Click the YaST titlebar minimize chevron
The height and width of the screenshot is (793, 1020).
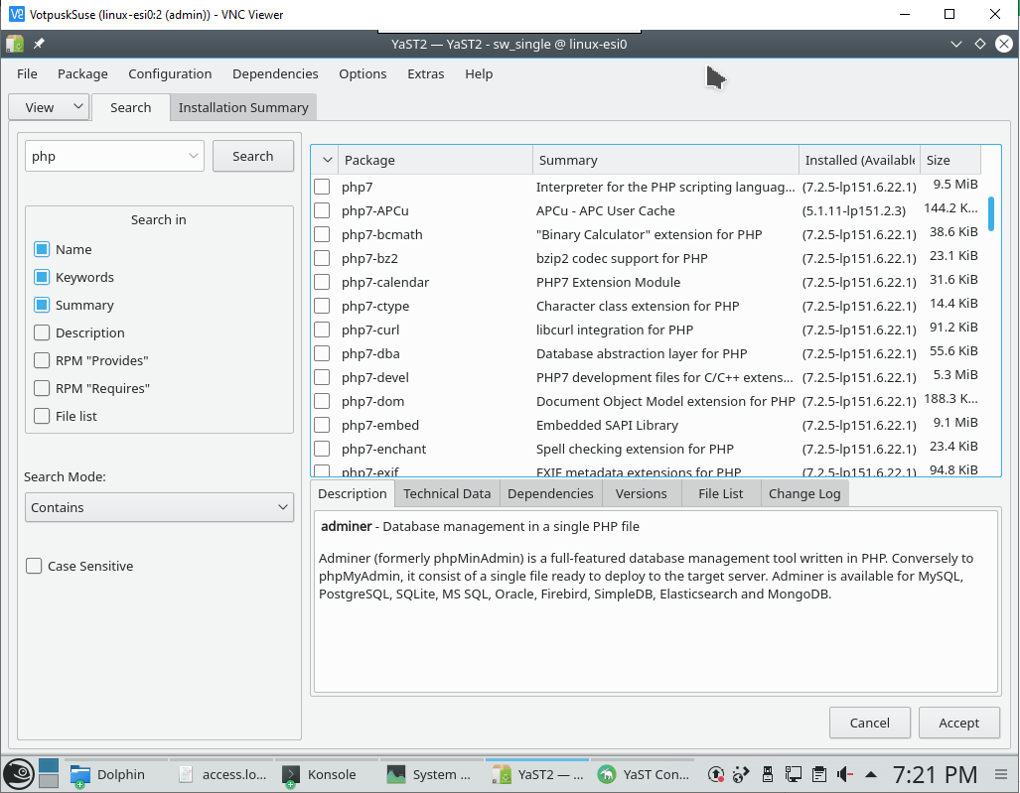(955, 45)
